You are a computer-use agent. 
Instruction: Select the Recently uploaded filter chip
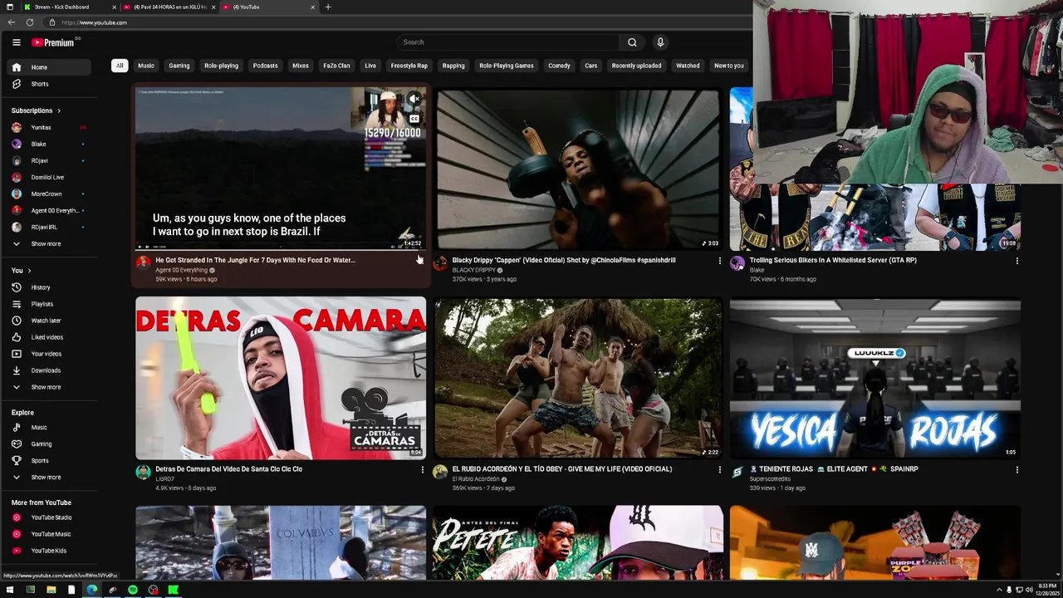(636, 66)
